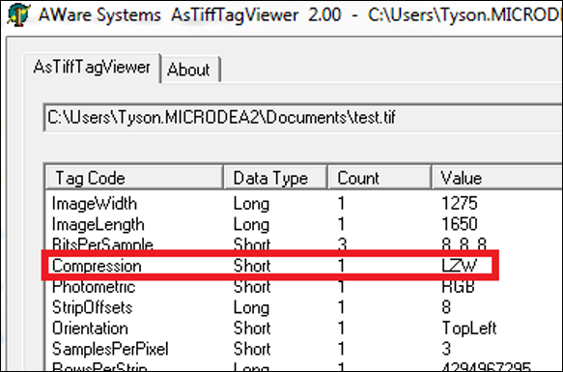This screenshot has width=563, height=372.
Task: Click the Short data type of Orientation
Action: point(252,329)
